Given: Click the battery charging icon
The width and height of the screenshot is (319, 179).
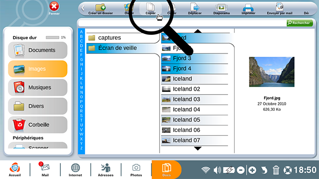Looking at the screenshot, I should click(229, 170).
